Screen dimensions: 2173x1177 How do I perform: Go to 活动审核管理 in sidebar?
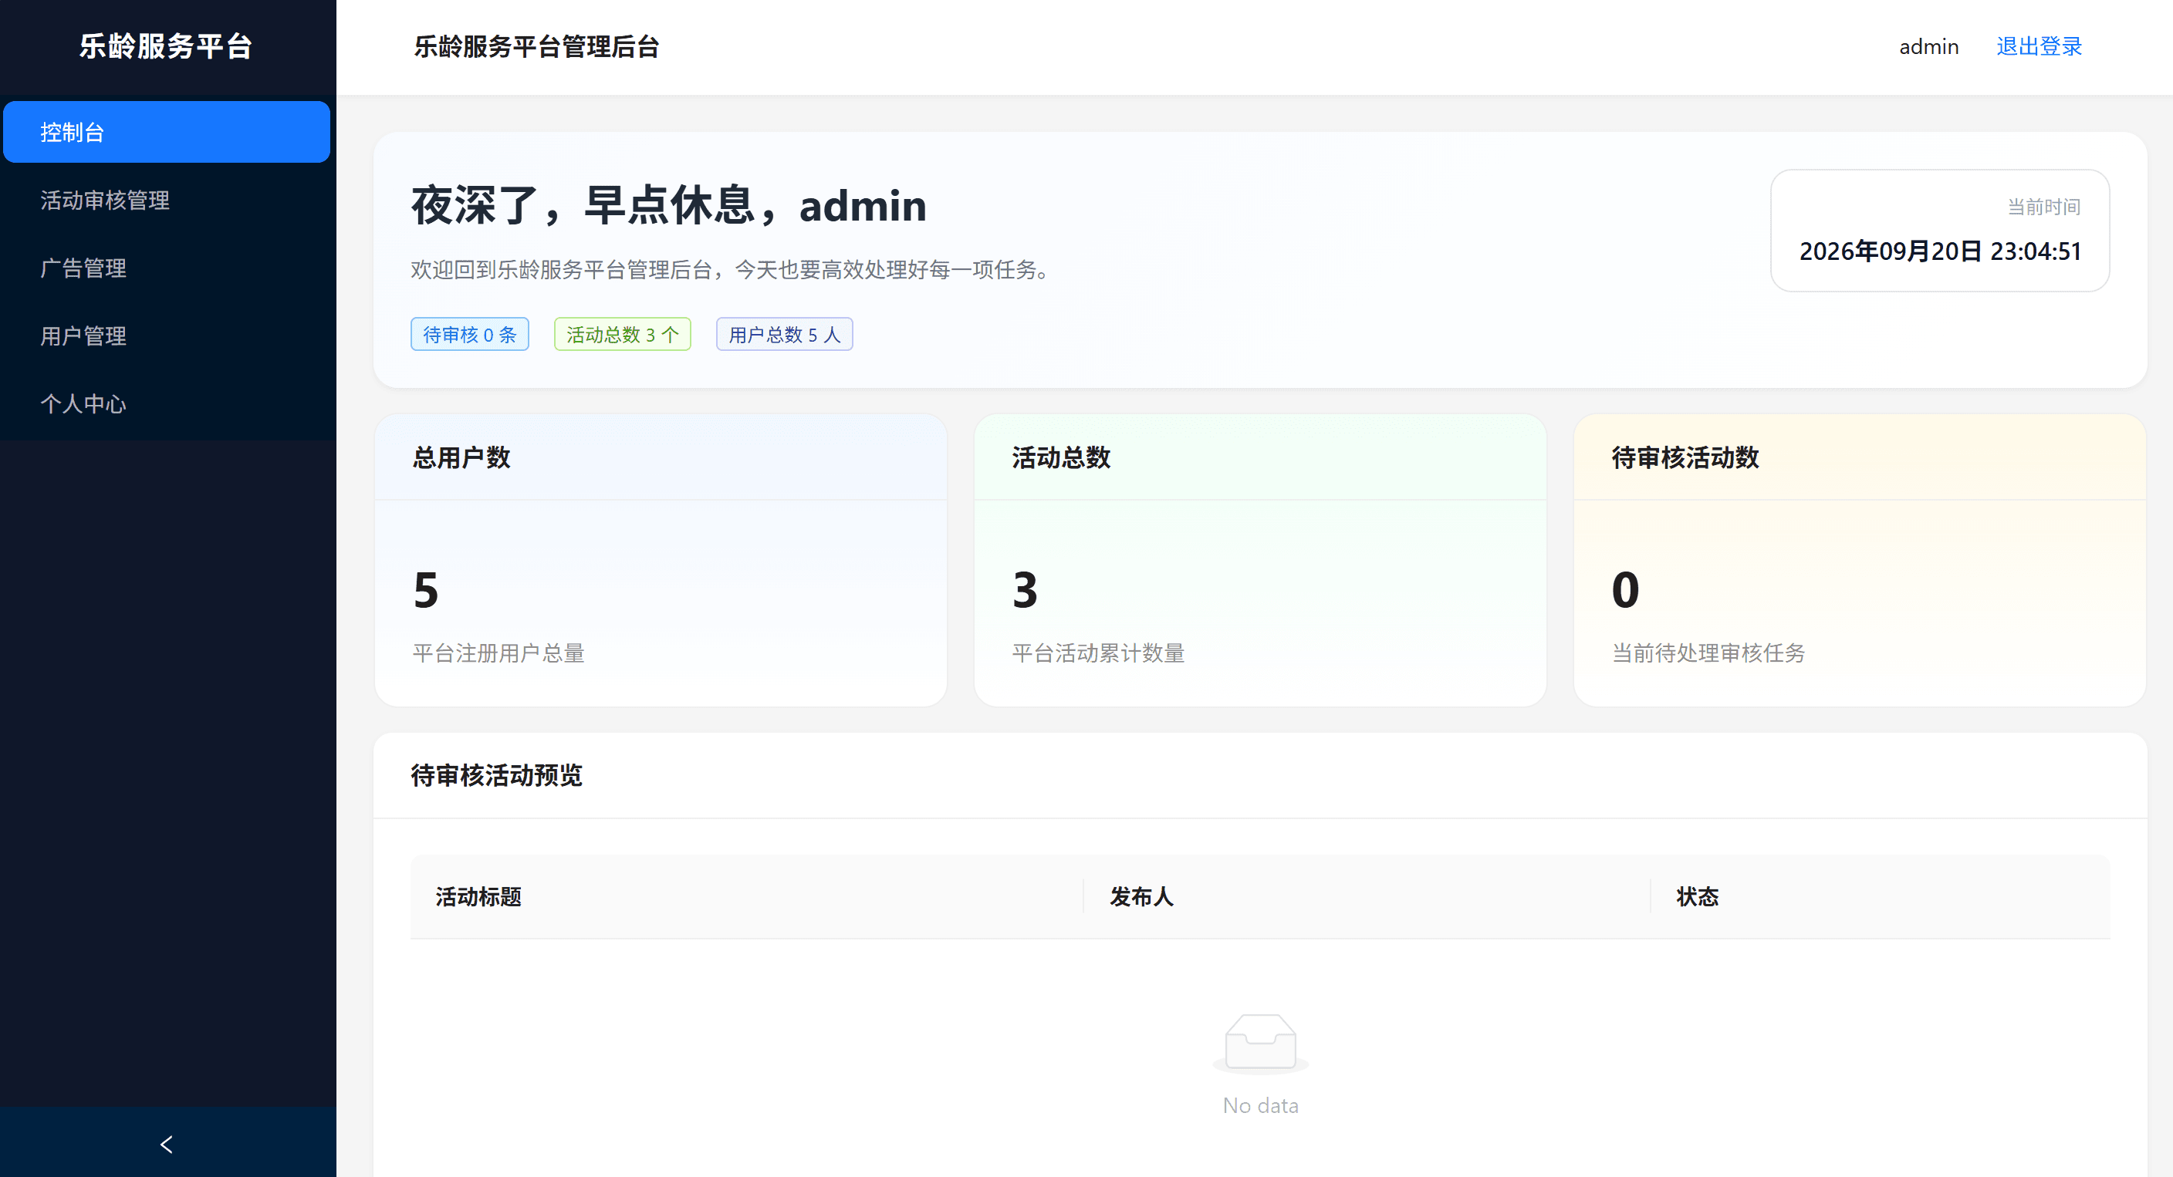[167, 200]
